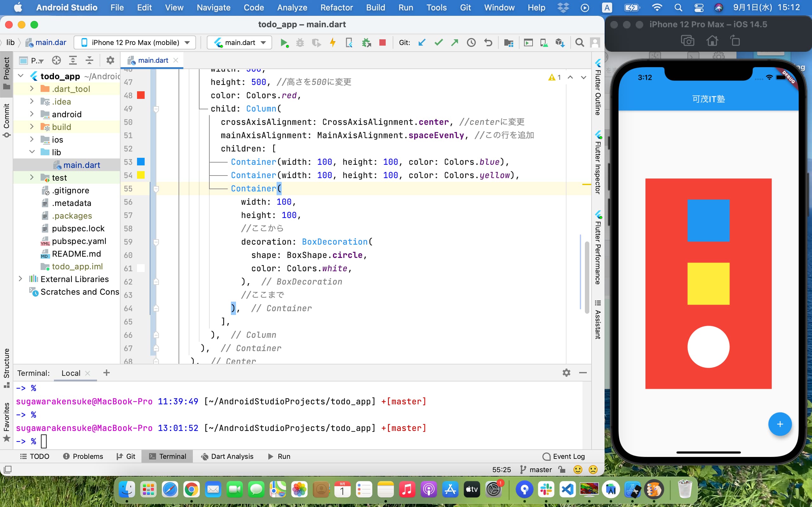Click the Debug bug icon in toolbar
The height and width of the screenshot is (507, 812).
coord(300,42)
